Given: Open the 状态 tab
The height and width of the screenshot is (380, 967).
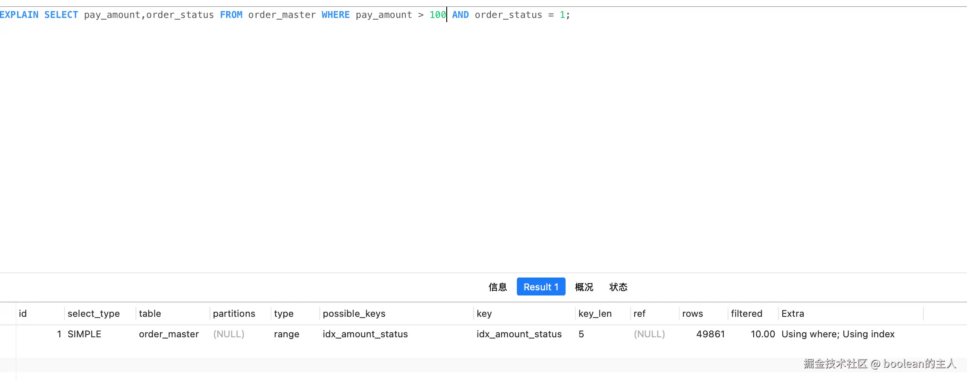Looking at the screenshot, I should coord(618,287).
